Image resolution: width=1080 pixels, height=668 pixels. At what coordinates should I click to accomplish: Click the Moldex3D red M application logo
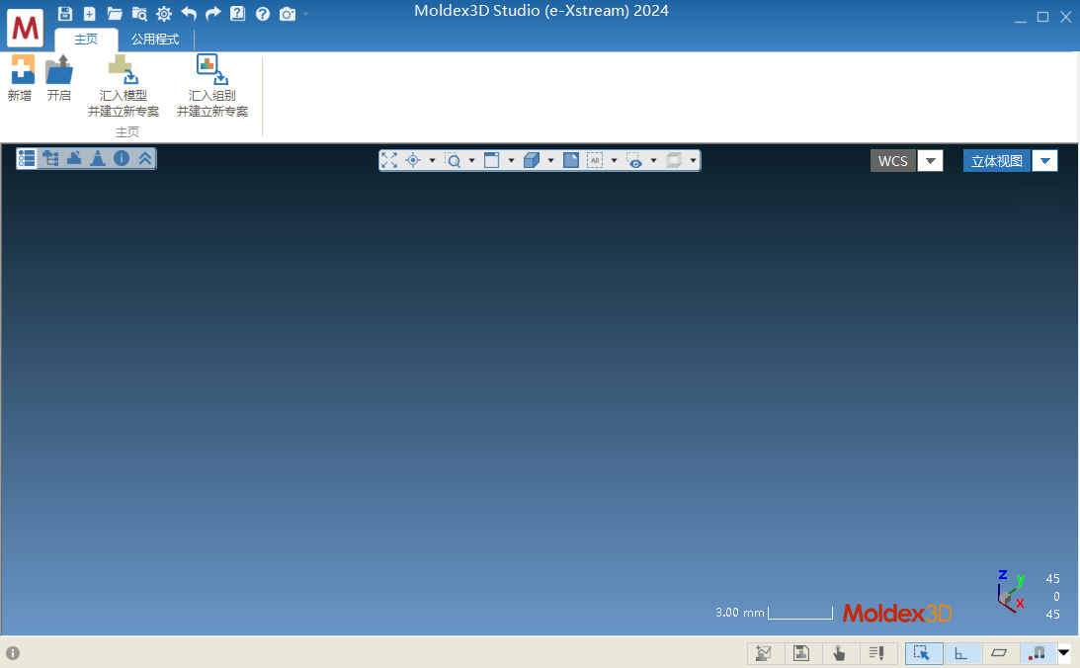26,29
